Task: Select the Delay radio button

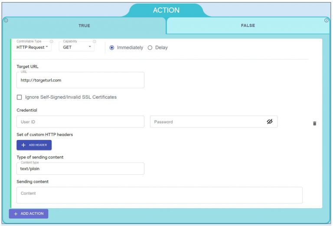Action: (150, 48)
